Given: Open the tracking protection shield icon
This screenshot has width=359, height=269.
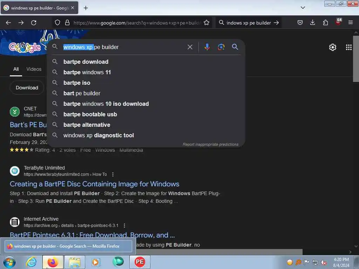Looking at the screenshot, I should pyautogui.click(x=57, y=23).
